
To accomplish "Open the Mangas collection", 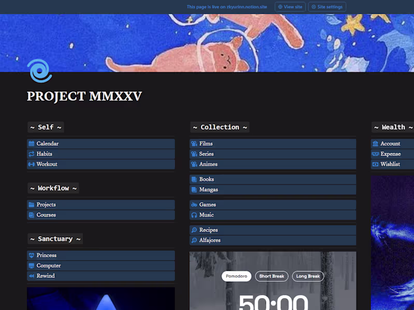I will click(x=273, y=190).
